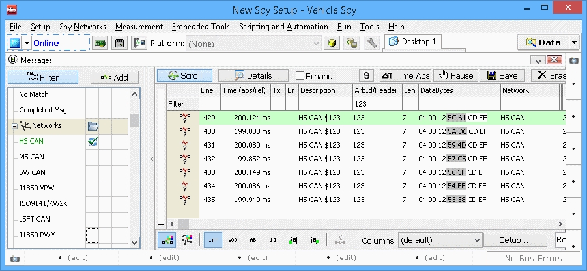Uncheck the HS CAN filter checkmark
The image size is (587, 271).
point(93,141)
